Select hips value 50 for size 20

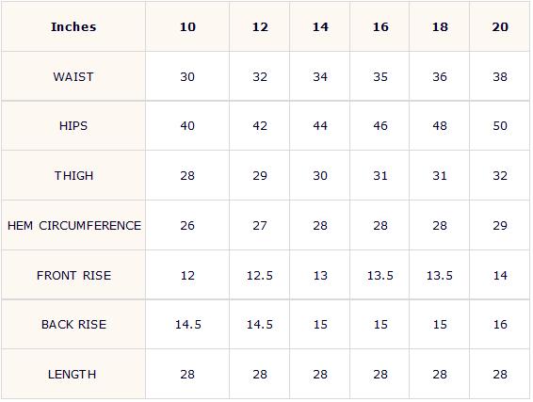point(500,126)
